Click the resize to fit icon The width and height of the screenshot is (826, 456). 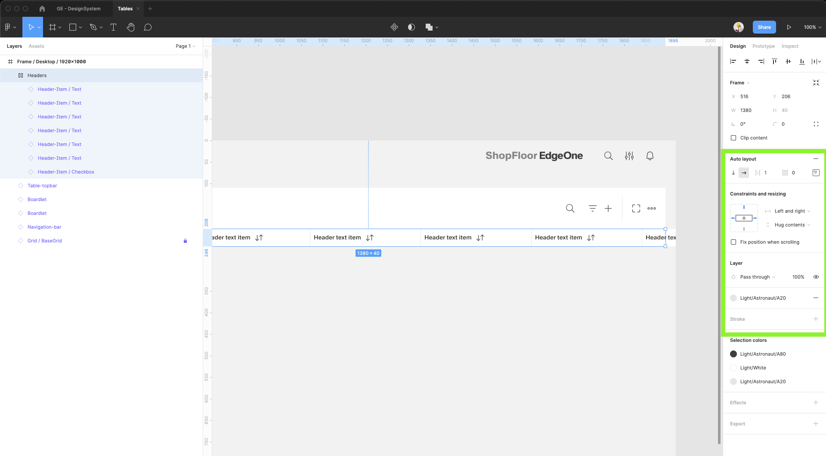816,83
